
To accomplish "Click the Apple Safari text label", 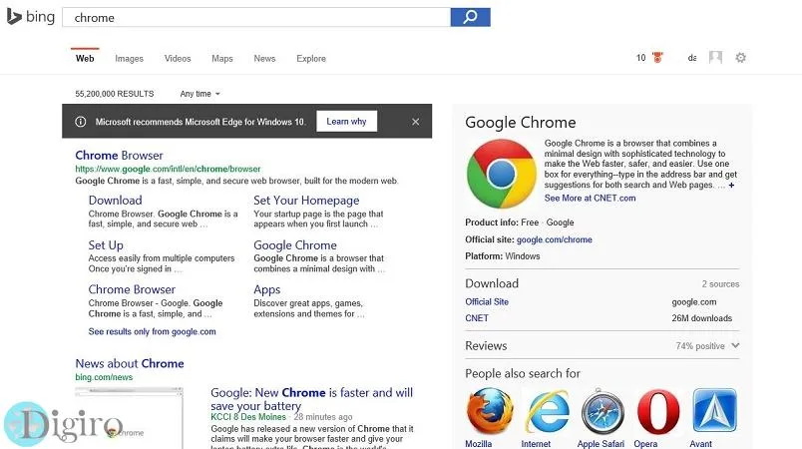I will [x=601, y=444].
